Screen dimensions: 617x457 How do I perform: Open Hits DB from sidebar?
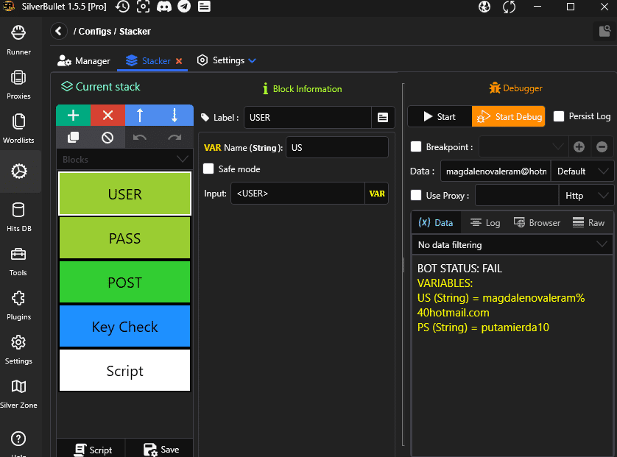pos(18,218)
